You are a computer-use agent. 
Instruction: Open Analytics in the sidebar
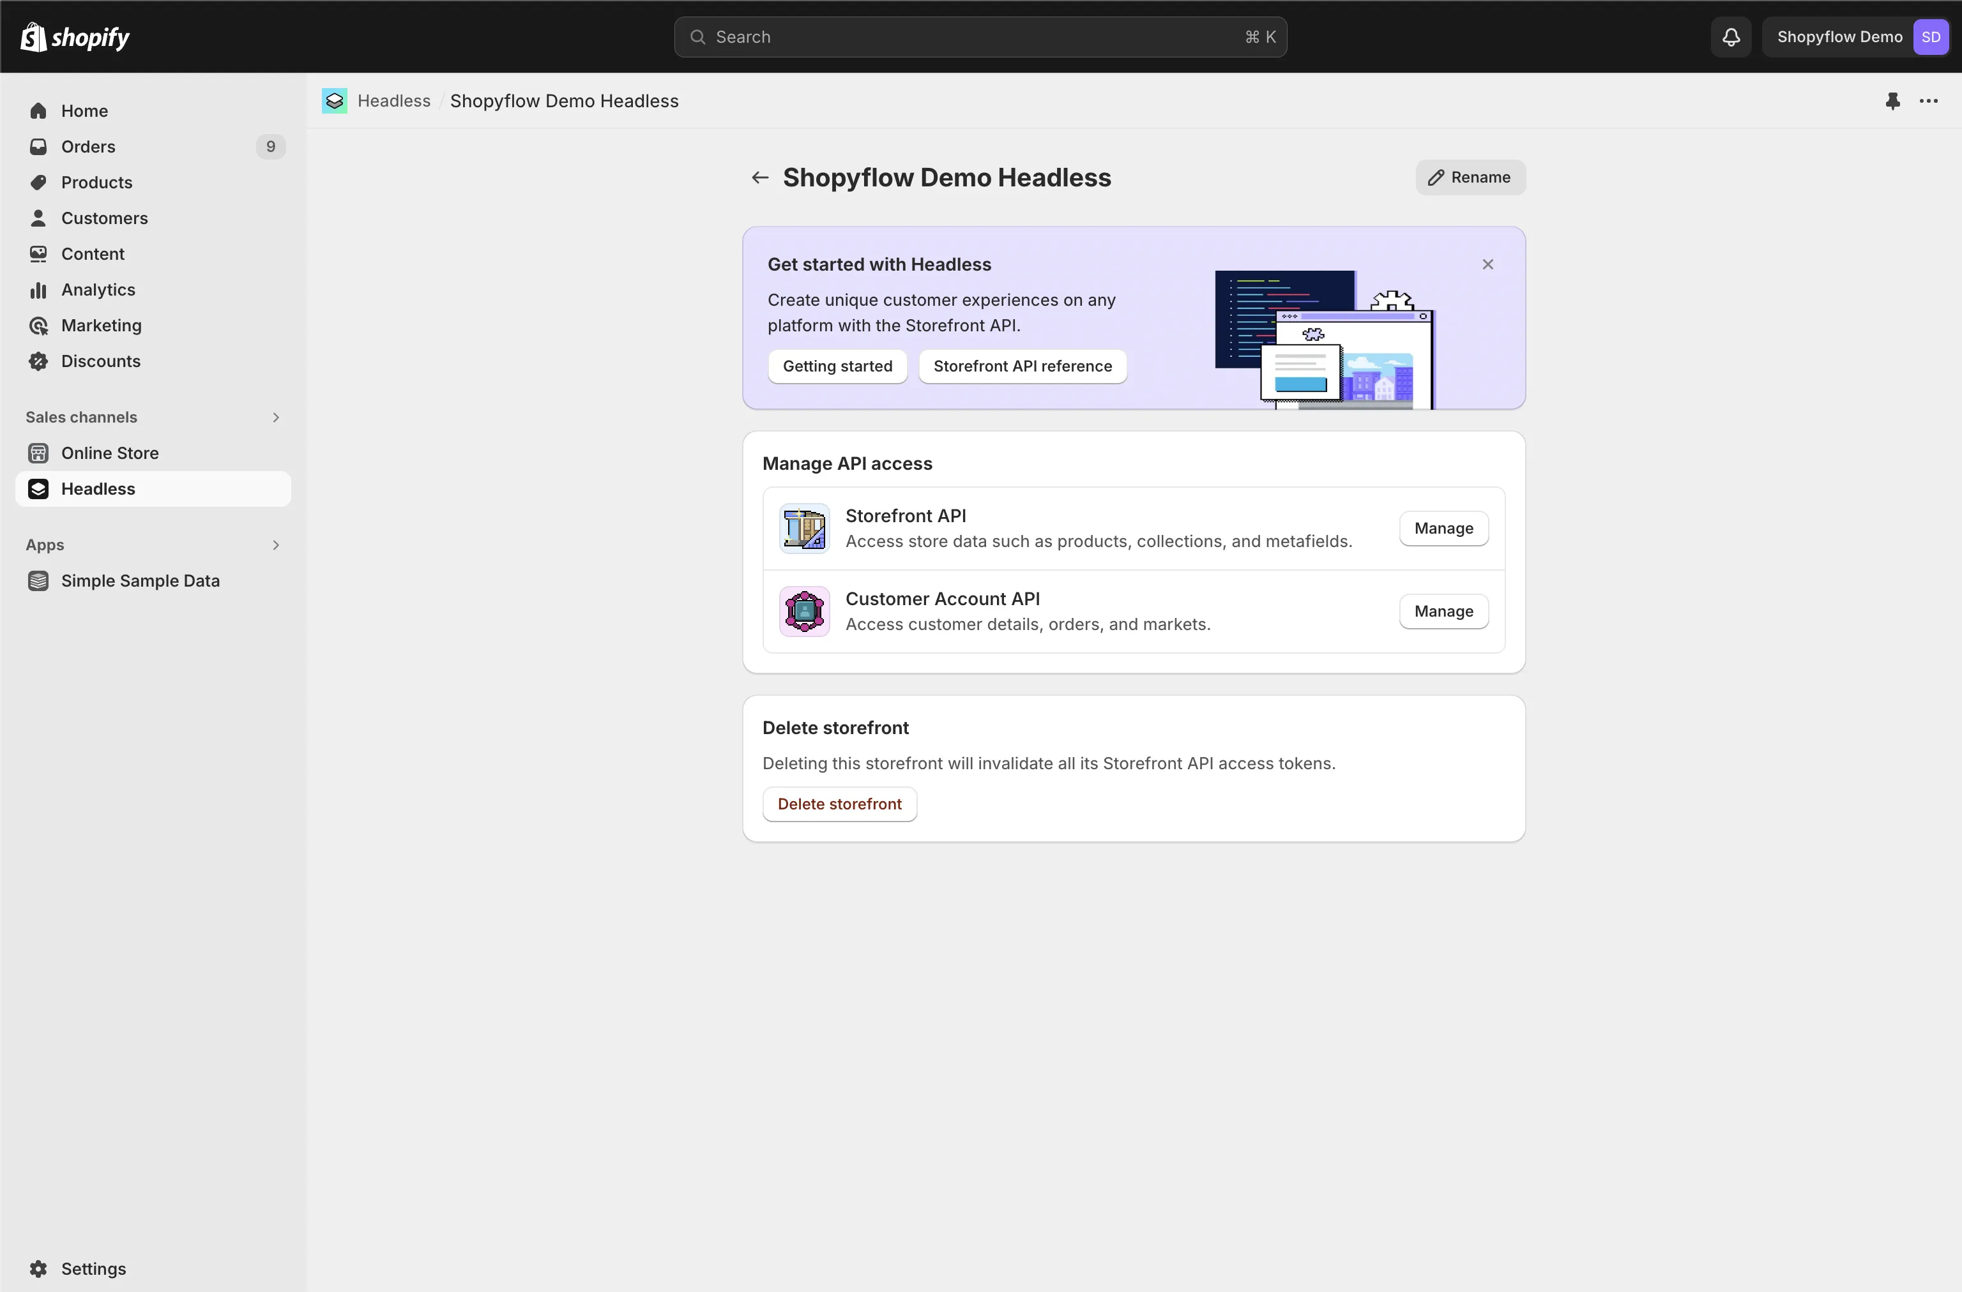tap(153, 290)
